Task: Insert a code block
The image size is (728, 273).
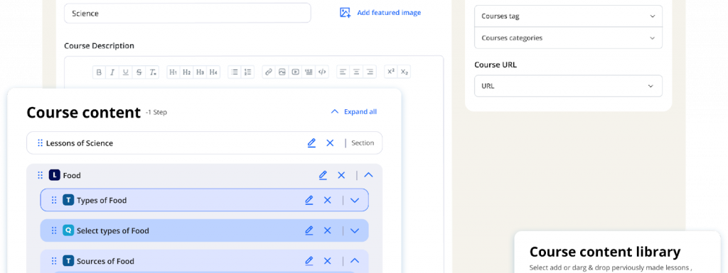Action: (322, 72)
